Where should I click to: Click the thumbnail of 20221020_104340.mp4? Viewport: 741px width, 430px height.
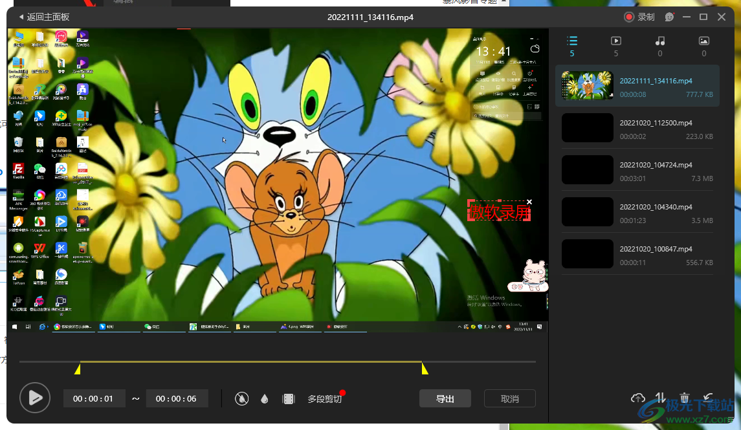click(587, 211)
